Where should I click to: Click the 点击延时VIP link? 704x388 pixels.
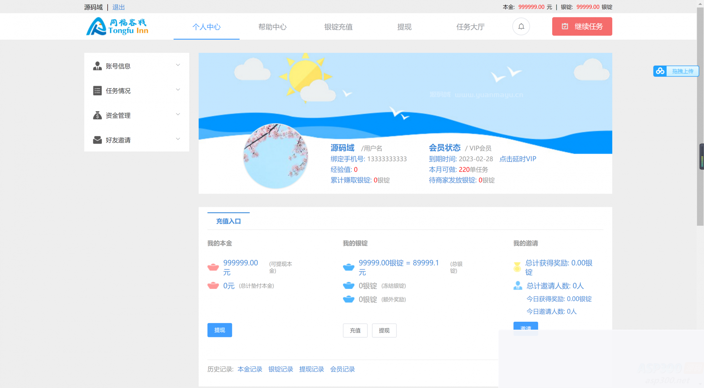517,159
